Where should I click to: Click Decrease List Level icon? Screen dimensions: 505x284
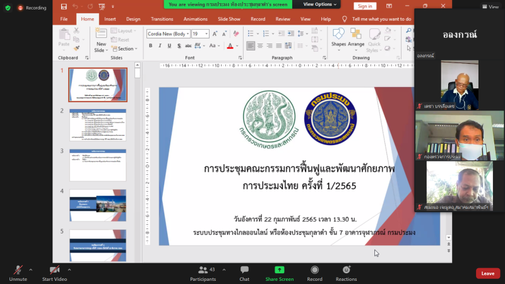coord(281,33)
